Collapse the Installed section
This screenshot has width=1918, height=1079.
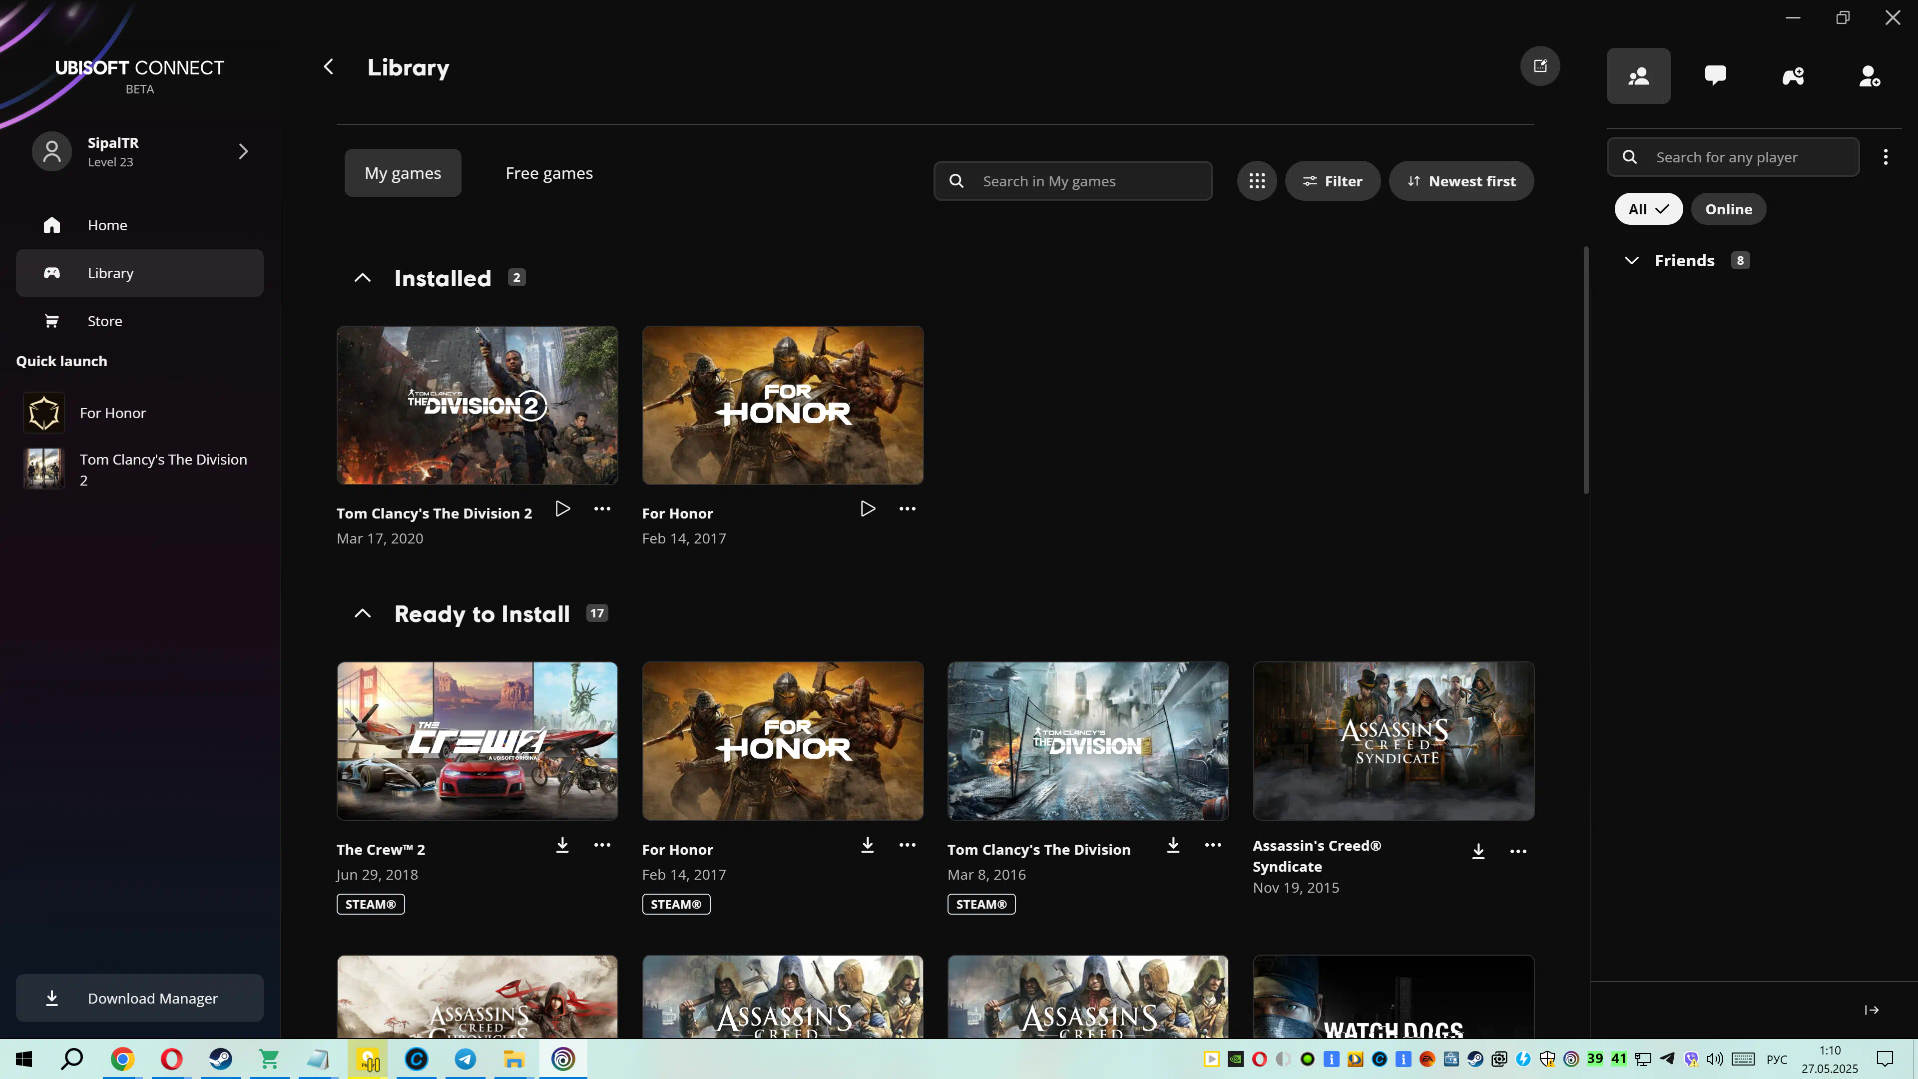pyautogui.click(x=363, y=278)
